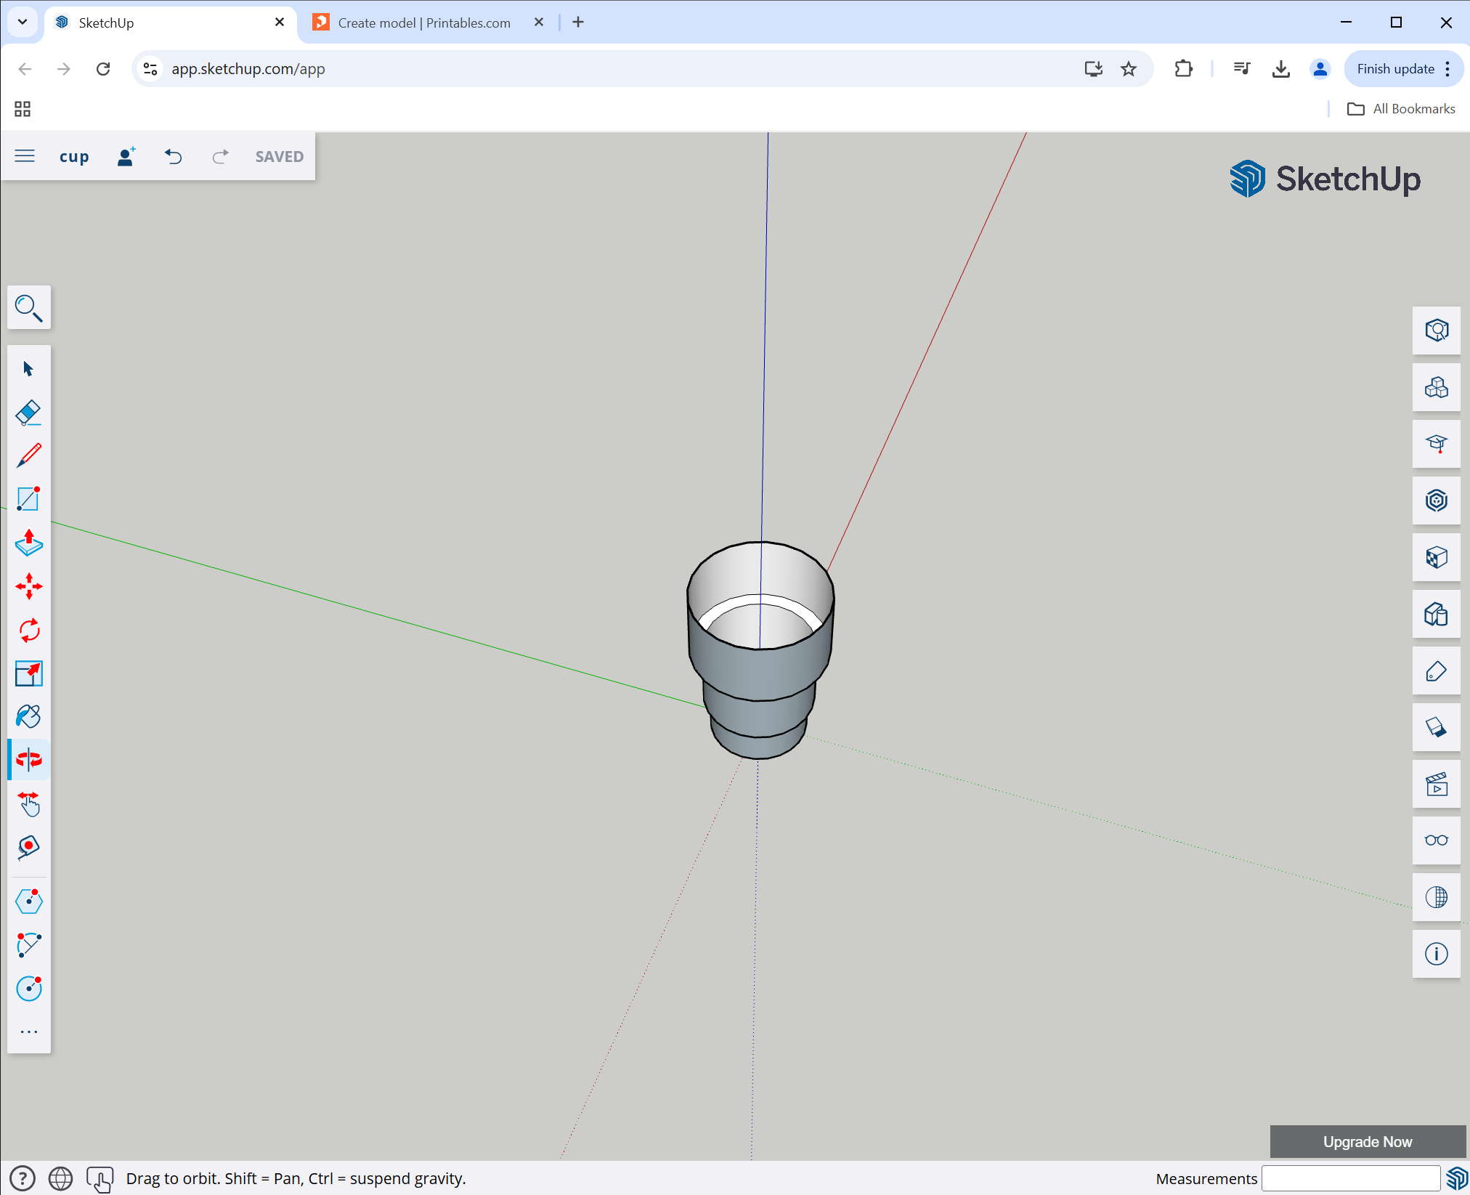Screen dimensions: 1470x1195
Task: Open the hamburger main menu
Action: click(x=25, y=156)
